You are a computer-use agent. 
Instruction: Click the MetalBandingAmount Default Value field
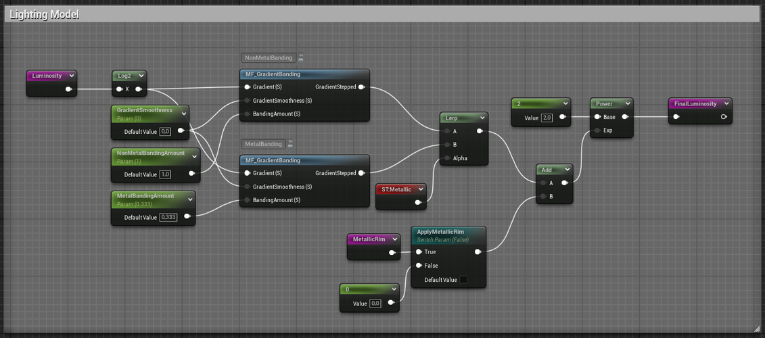coord(168,217)
